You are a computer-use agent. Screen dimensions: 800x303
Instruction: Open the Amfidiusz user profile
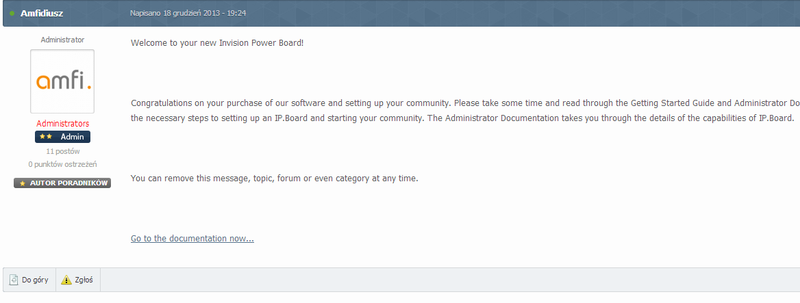pyautogui.click(x=42, y=14)
